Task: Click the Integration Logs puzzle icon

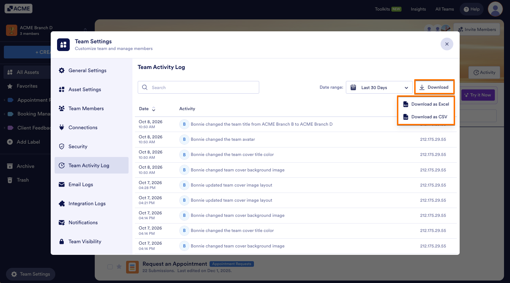Action: click(x=62, y=203)
